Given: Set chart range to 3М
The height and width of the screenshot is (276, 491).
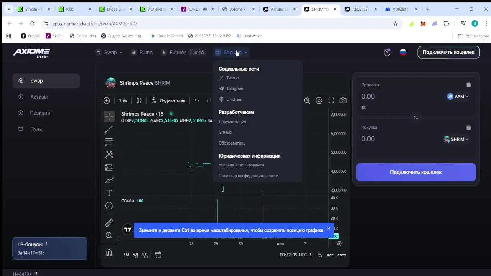Looking at the screenshot, I should point(126,255).
